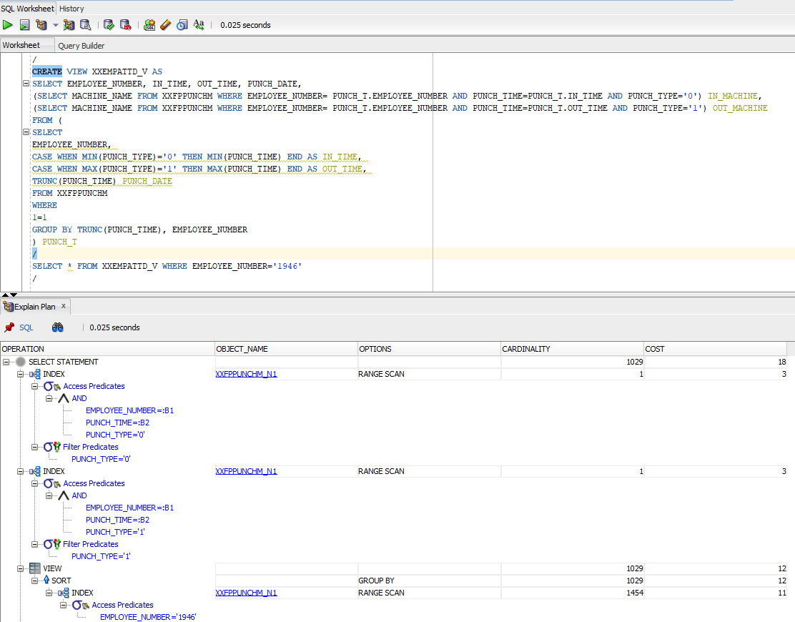Image resolution: width=795 pixels, height=622 pixels.
Task: Collapse the SELECT STATEMENT tree node
Action: [x=6, y=362]
